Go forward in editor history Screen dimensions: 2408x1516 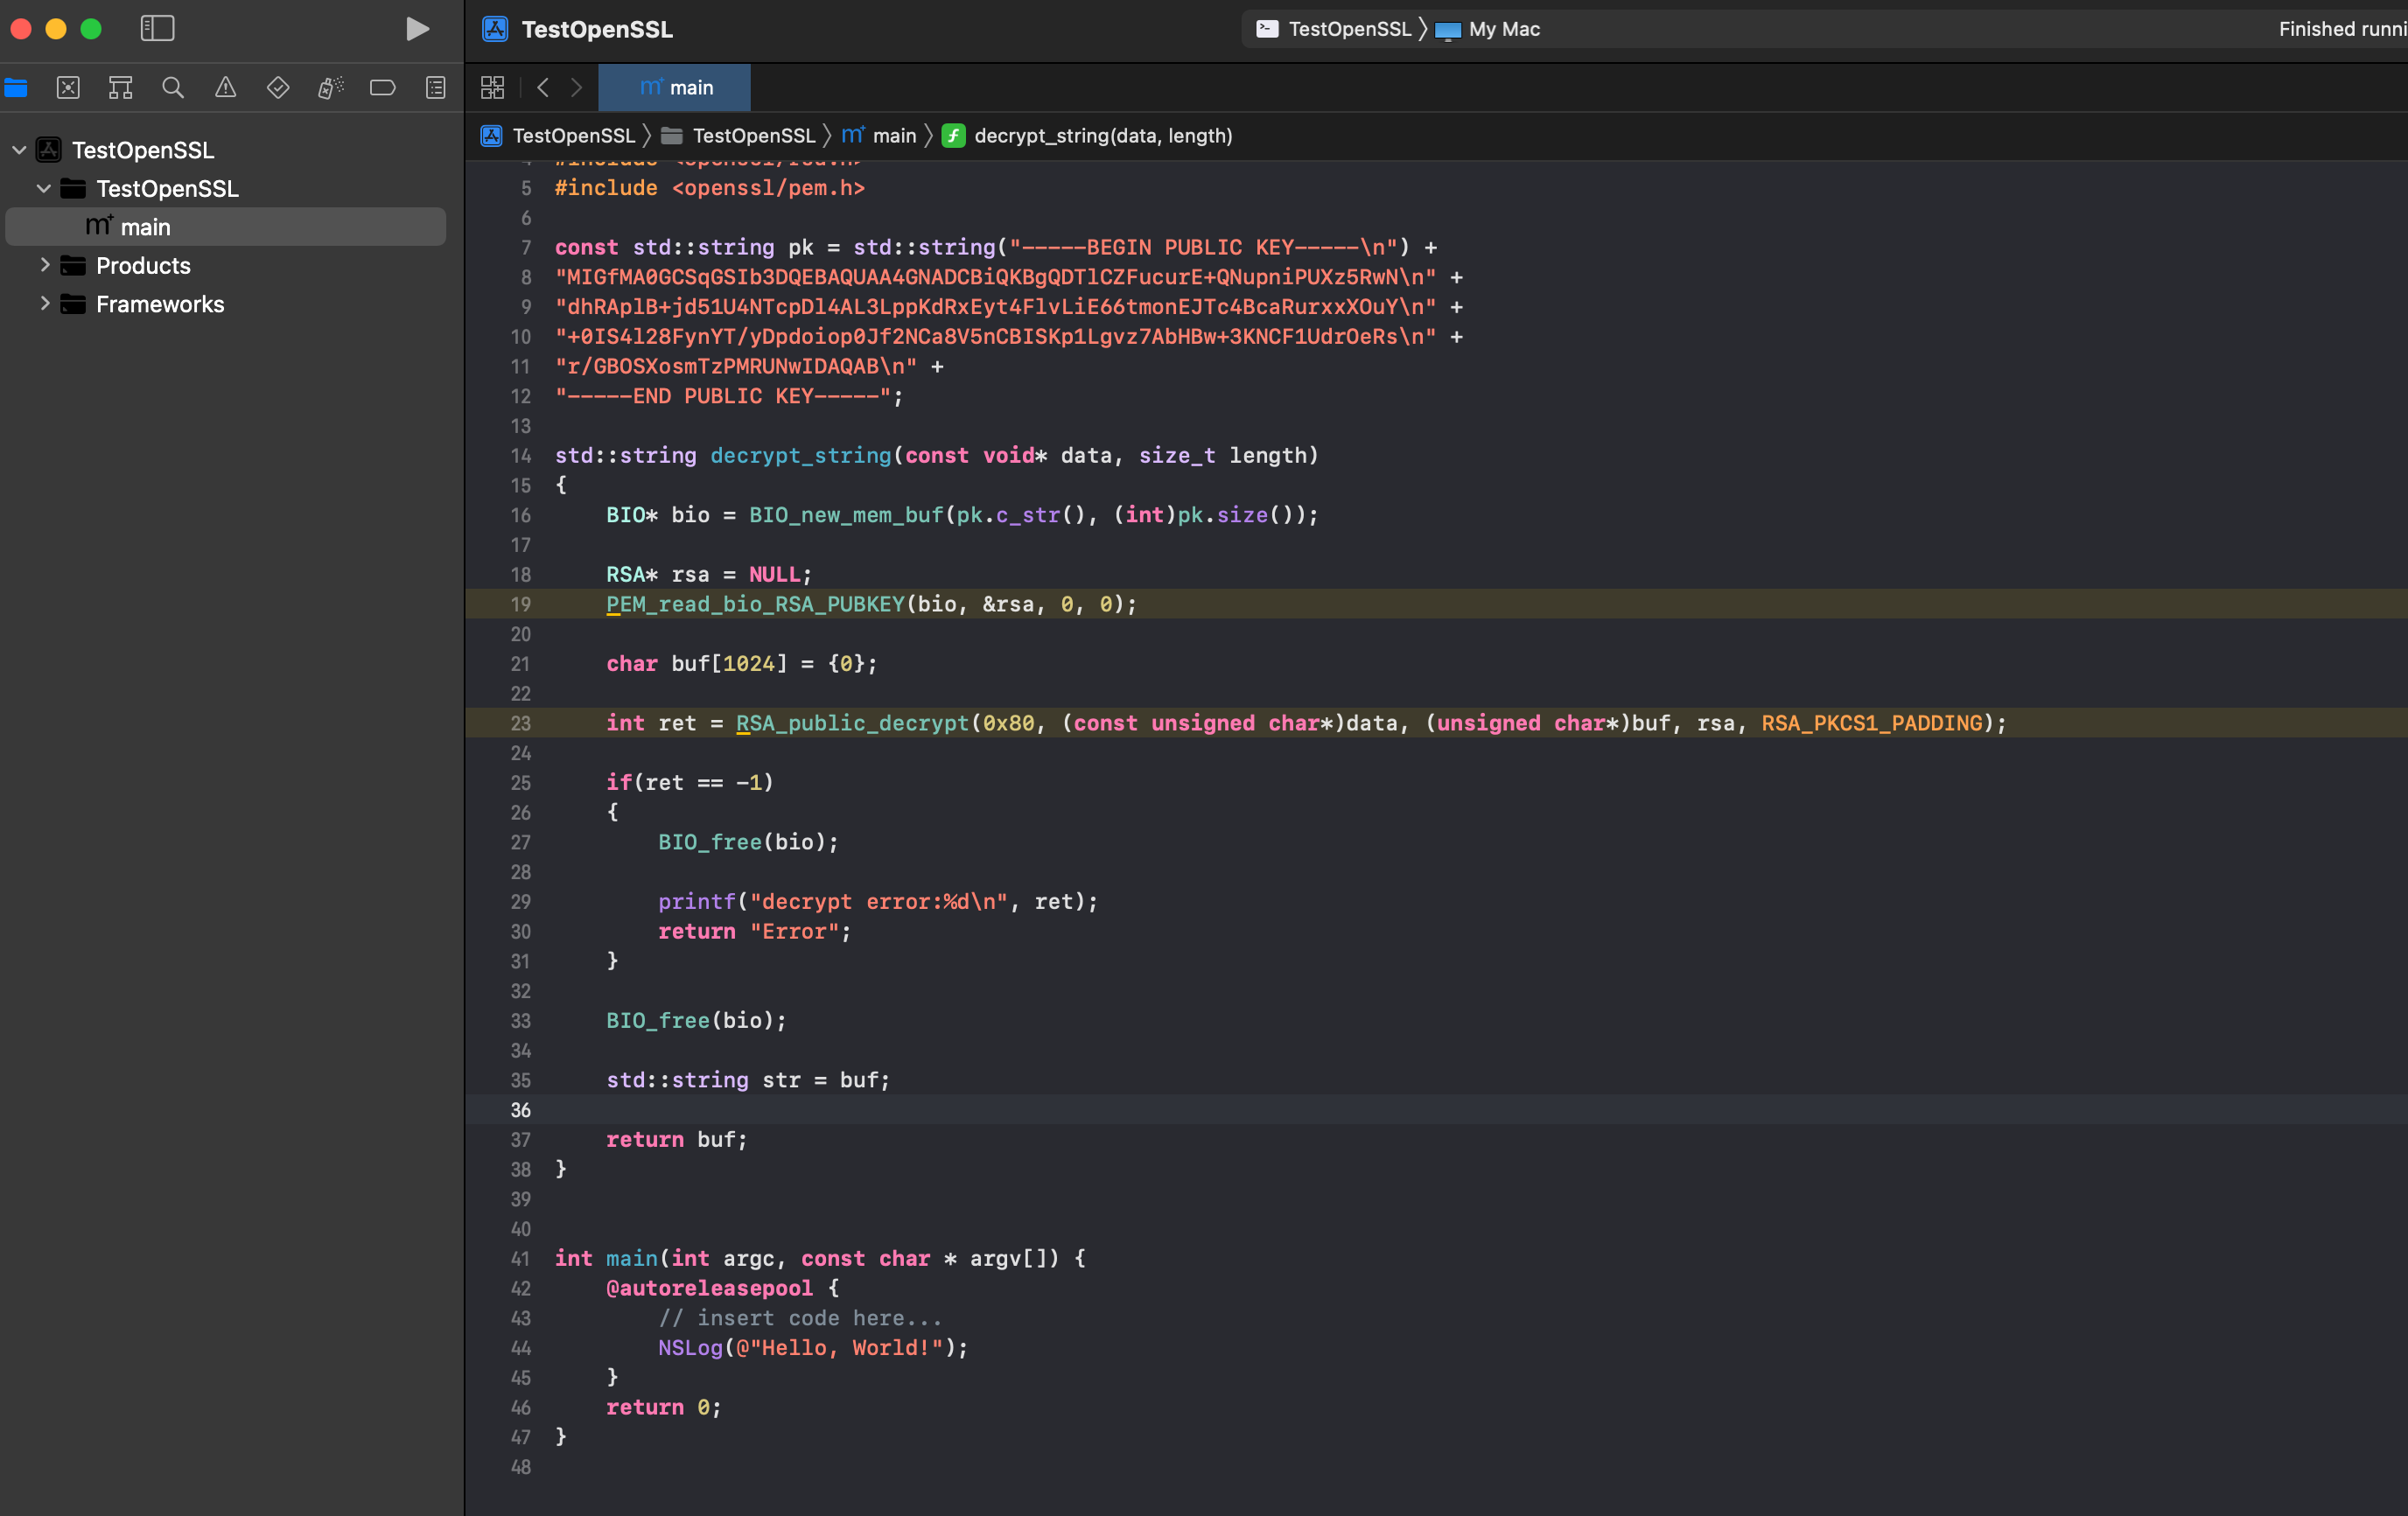click(576, 88)
